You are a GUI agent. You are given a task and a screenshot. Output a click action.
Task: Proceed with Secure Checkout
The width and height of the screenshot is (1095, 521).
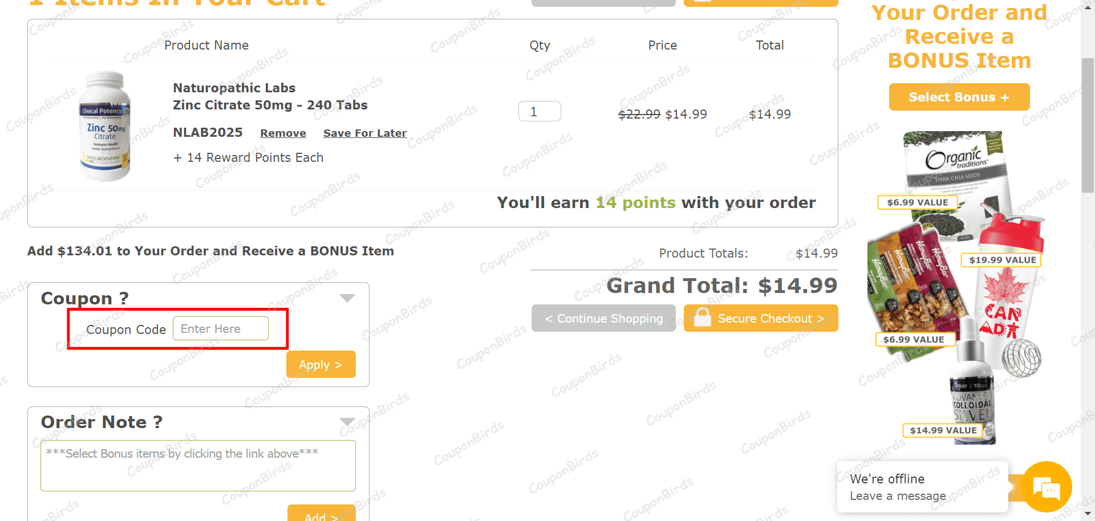pos(761,318)
